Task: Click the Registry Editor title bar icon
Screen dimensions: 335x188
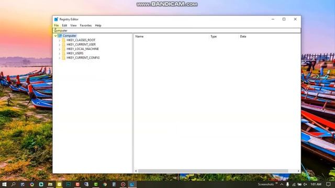Action: coord(56,19)
